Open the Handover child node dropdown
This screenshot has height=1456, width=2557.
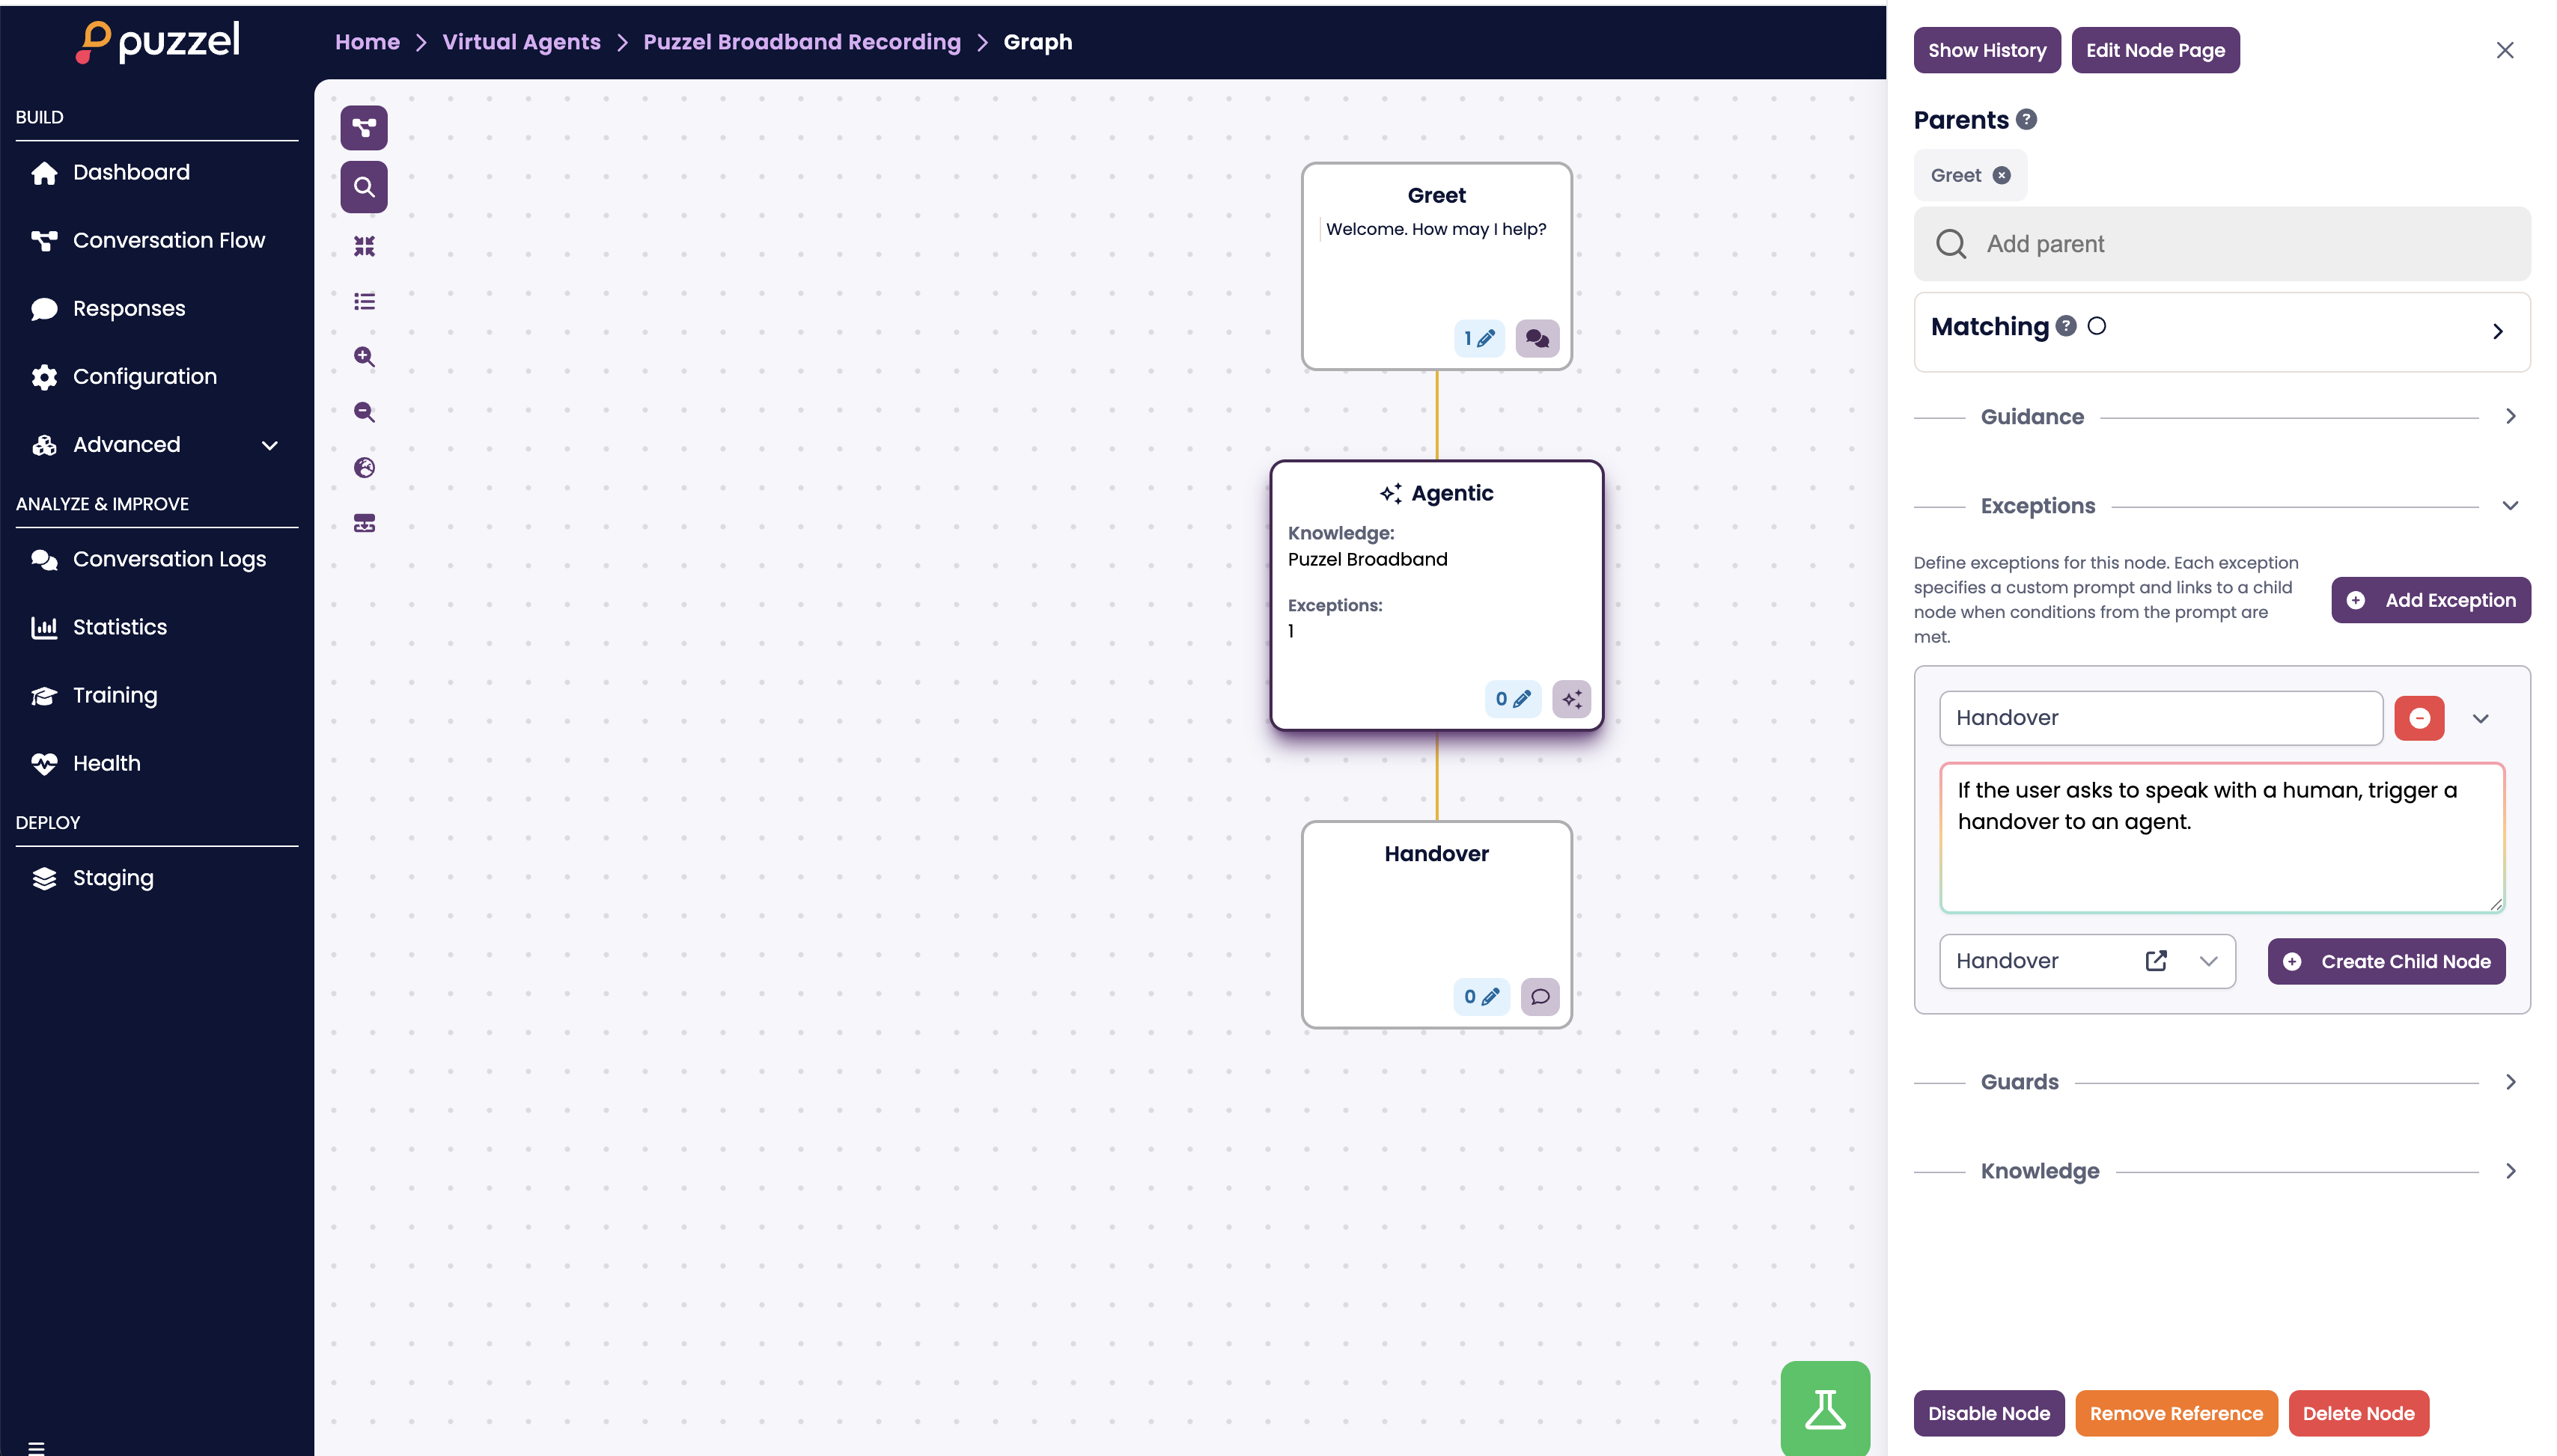pos(2208,961)
